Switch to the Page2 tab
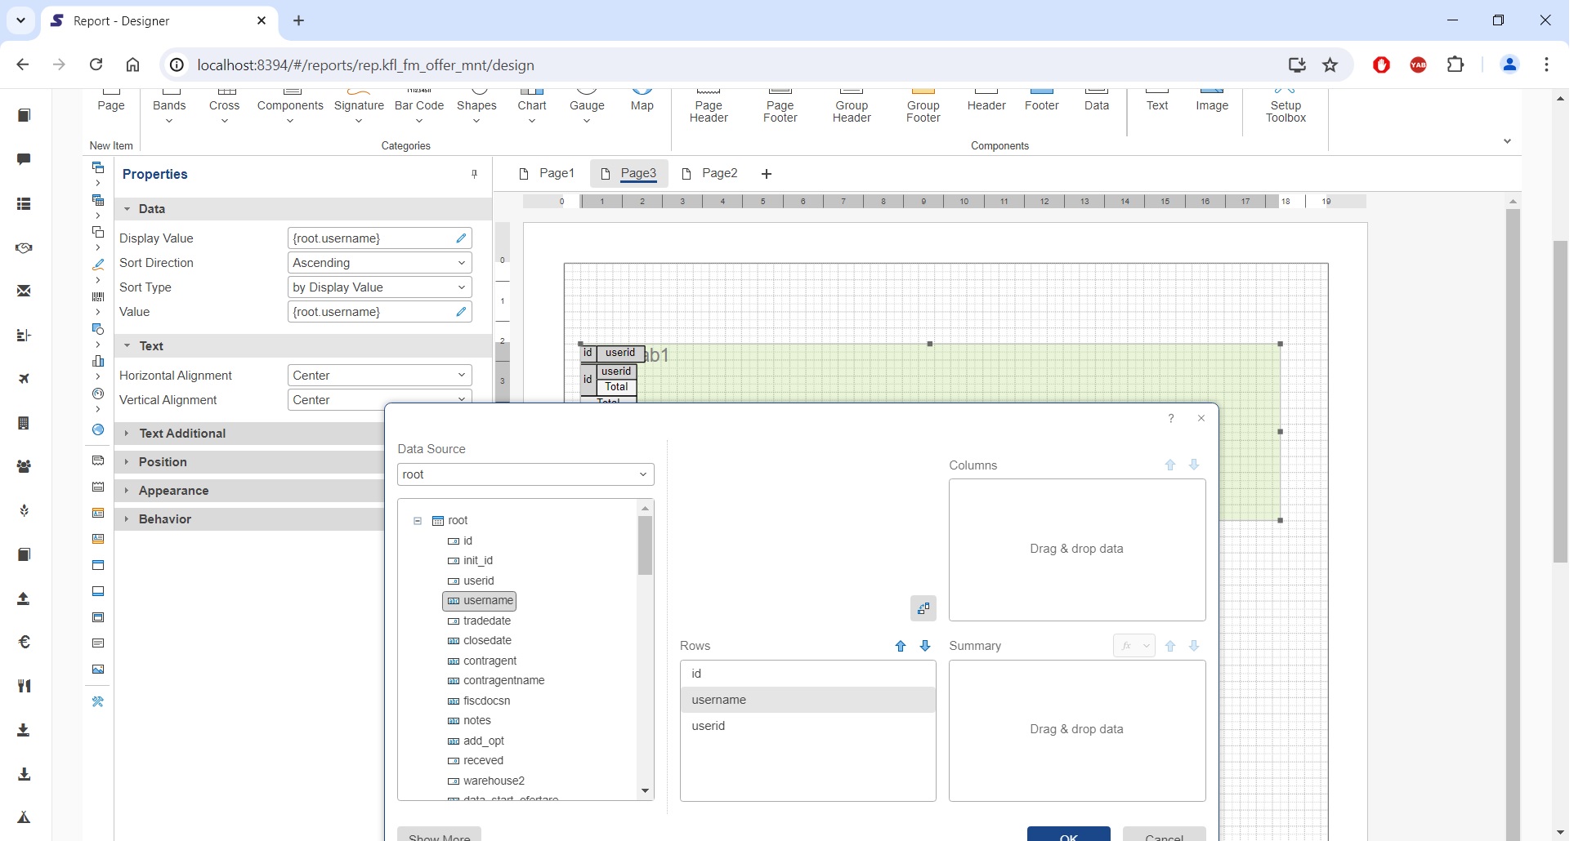Image resolution: width=1574 pixels, height=841 pixels. click(x=709, y=173)
